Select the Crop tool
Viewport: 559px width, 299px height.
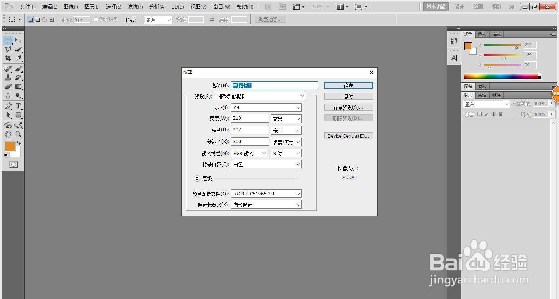(8, 58)
